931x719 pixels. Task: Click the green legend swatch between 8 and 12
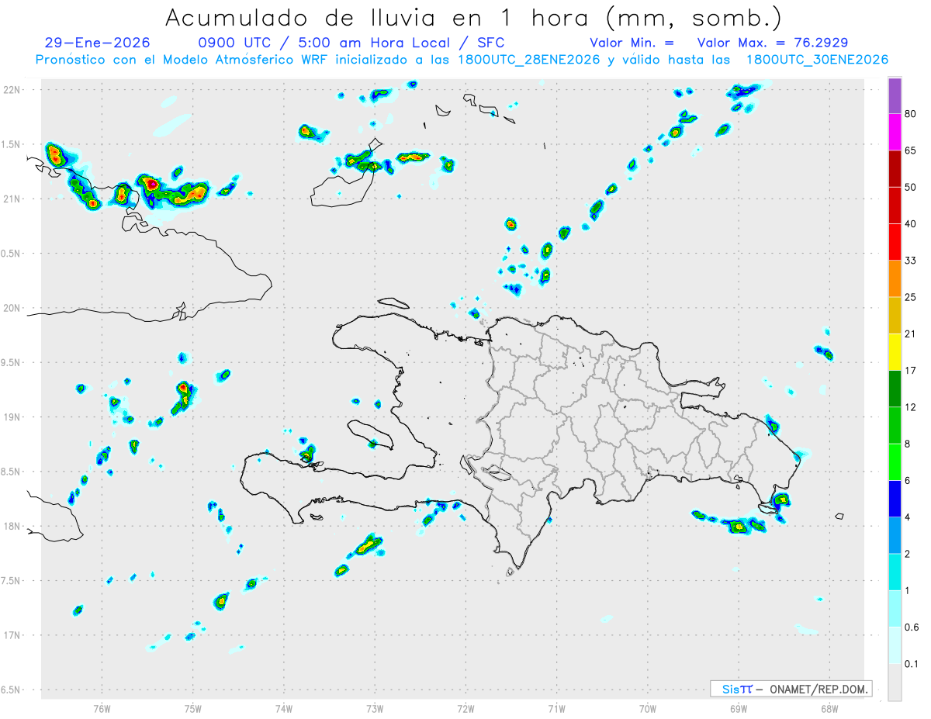[895, 425]
